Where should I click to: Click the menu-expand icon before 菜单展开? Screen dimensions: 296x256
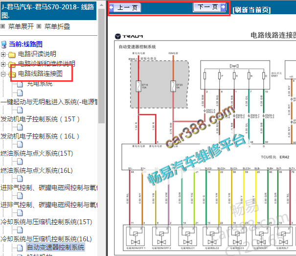click(2, 26)
